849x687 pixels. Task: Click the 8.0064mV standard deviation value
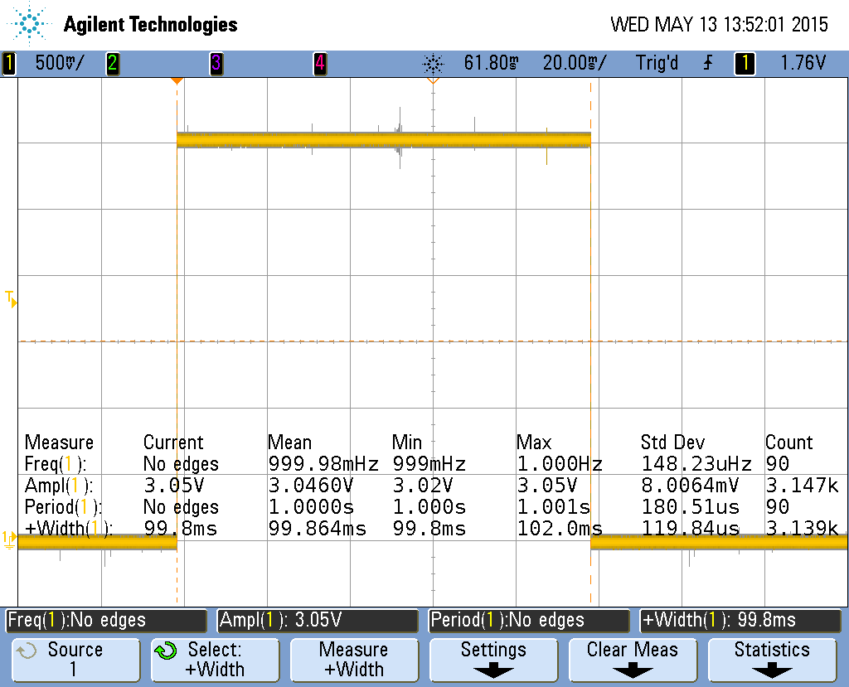click(x=690, y=486)
